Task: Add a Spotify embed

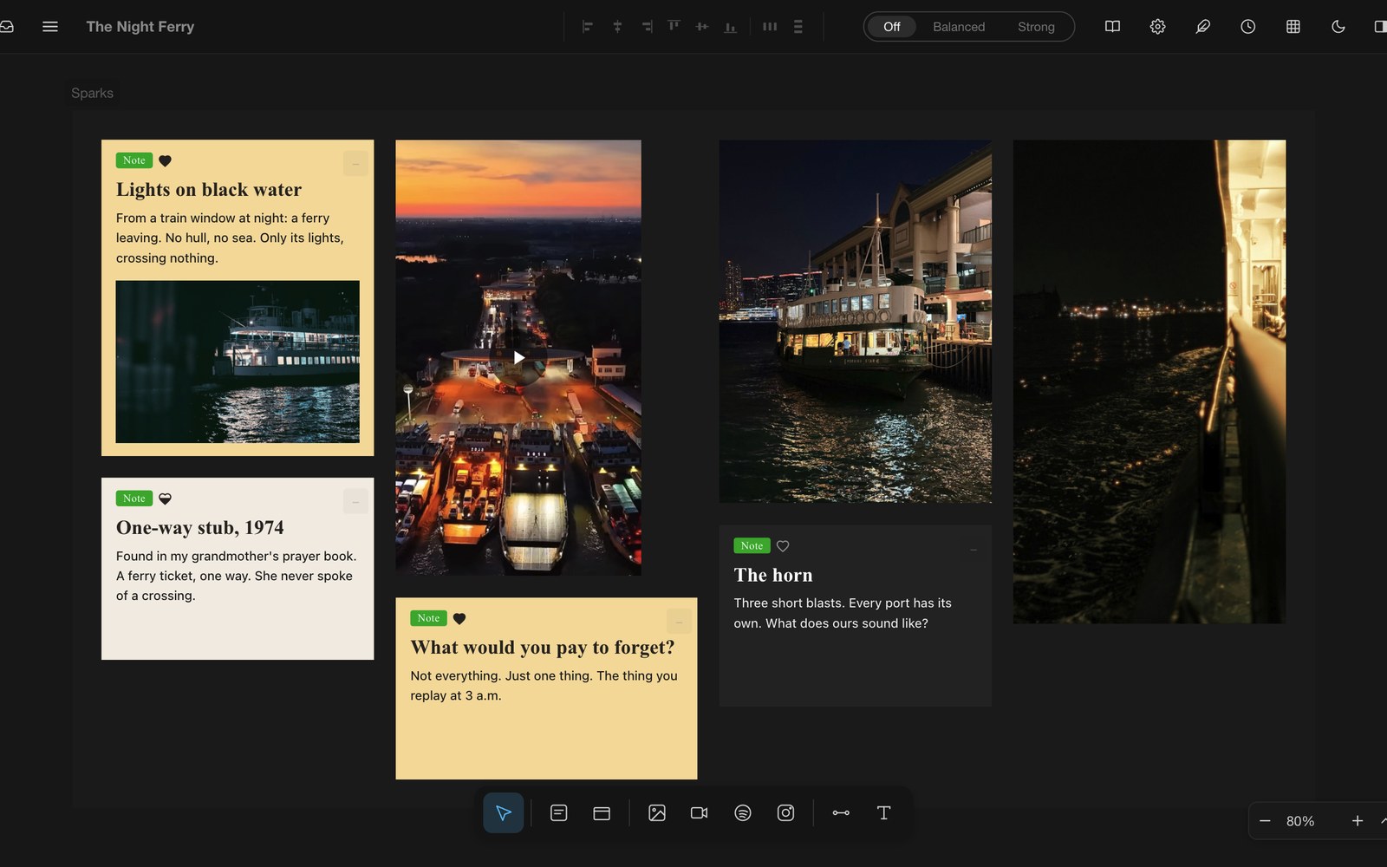Action: coord(743,813)
